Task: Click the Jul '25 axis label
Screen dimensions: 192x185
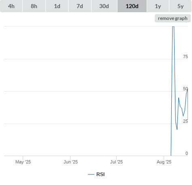Action: click(x=116, y=162)
